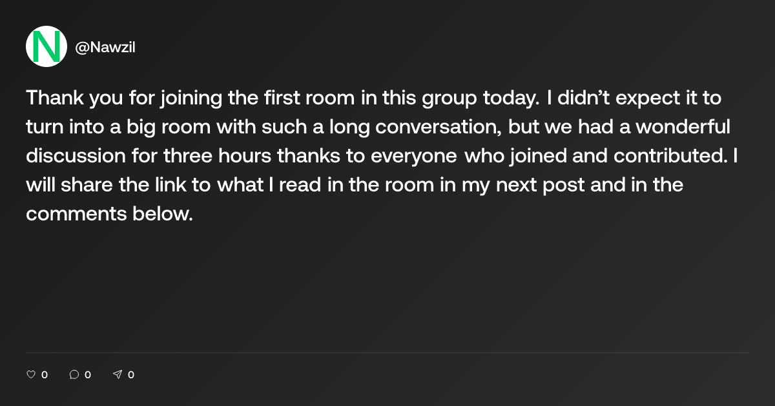Open comments via speech bubble icon
Screen dimensions: 775x406
(74, 374)
